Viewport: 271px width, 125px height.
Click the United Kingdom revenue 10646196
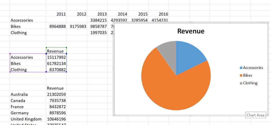[56, 119]
